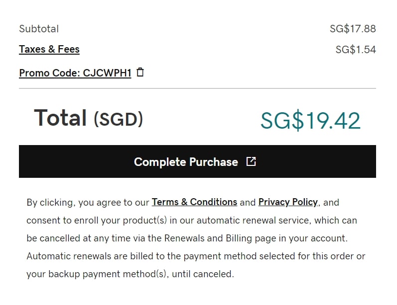Screen dimensions: 397x305
Task: Click the horizontal divider above Total
Action: (197, 88)
